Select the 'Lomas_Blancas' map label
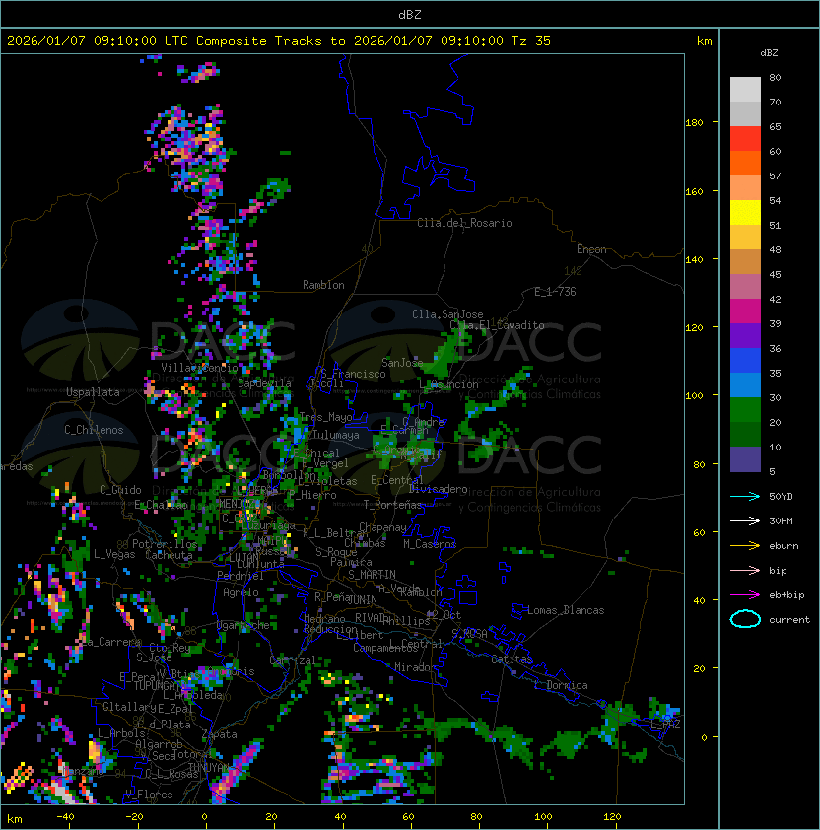 (x=566, y=610)
